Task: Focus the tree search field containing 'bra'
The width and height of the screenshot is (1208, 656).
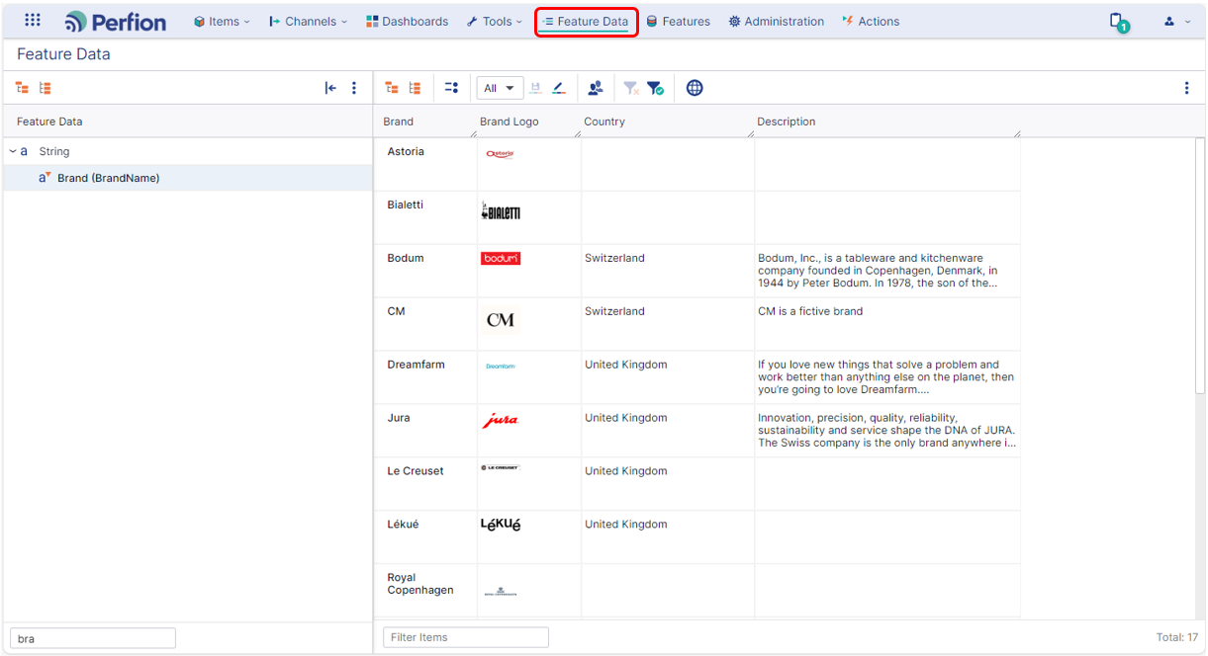Action: click(93, 638)
